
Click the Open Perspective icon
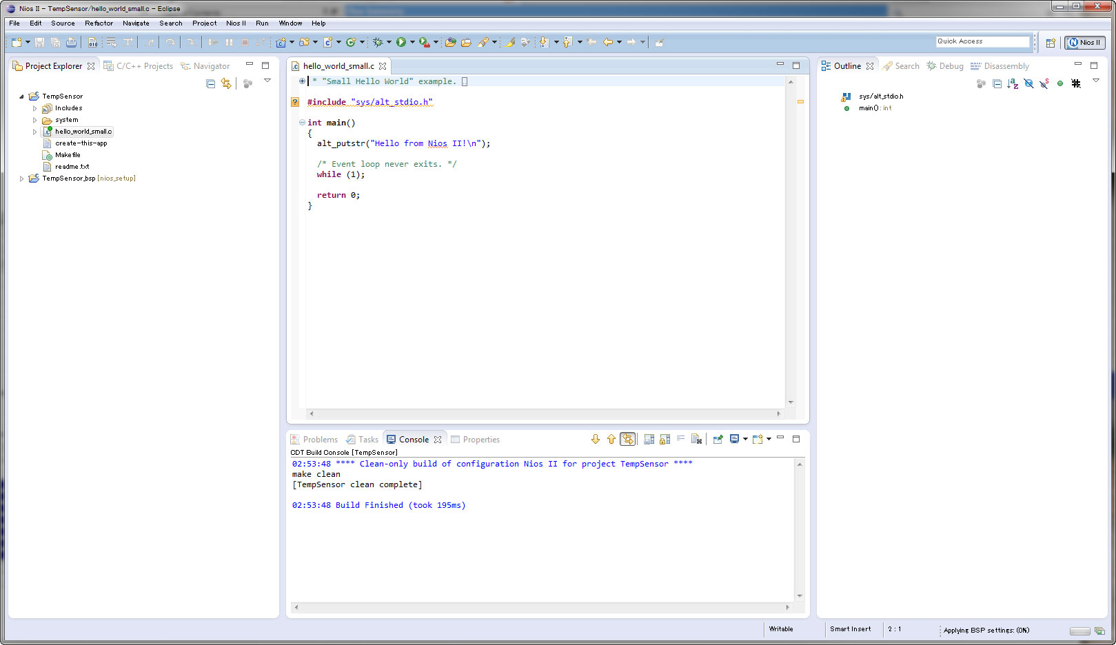[1051, 43]
